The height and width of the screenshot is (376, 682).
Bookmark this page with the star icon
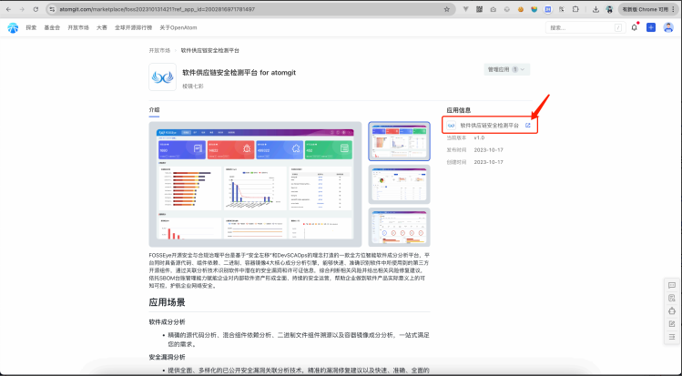tap(447, 9)
